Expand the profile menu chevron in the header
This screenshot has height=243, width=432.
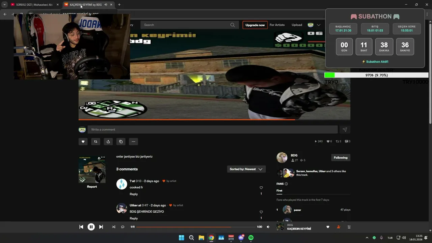(318, 25)
